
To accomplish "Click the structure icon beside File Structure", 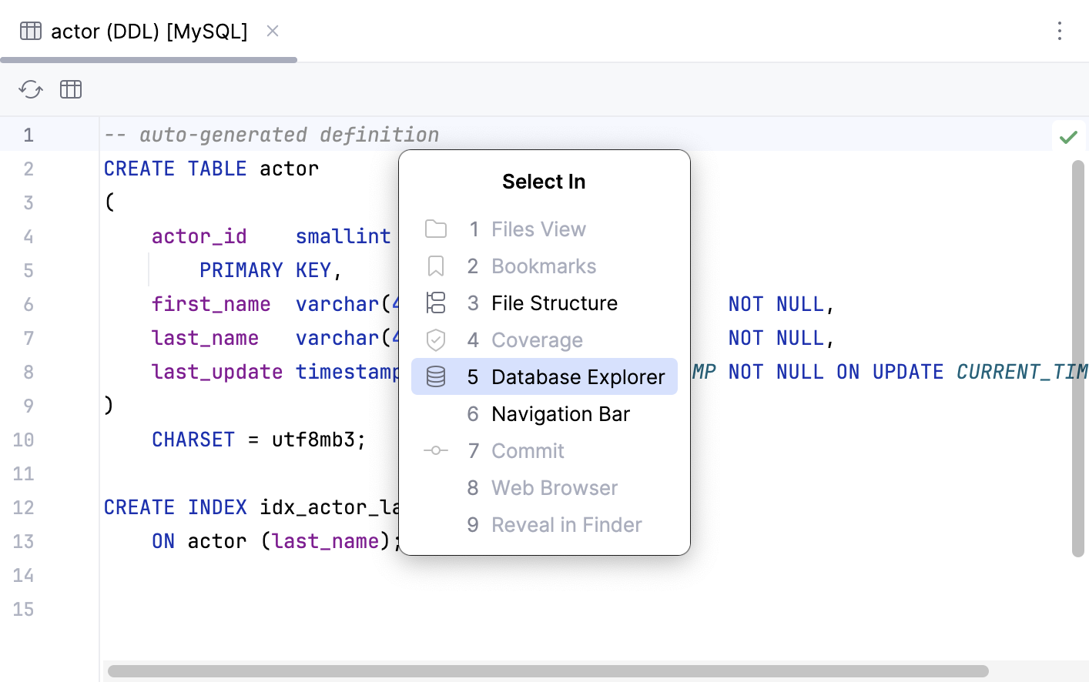I will [436, 303].
